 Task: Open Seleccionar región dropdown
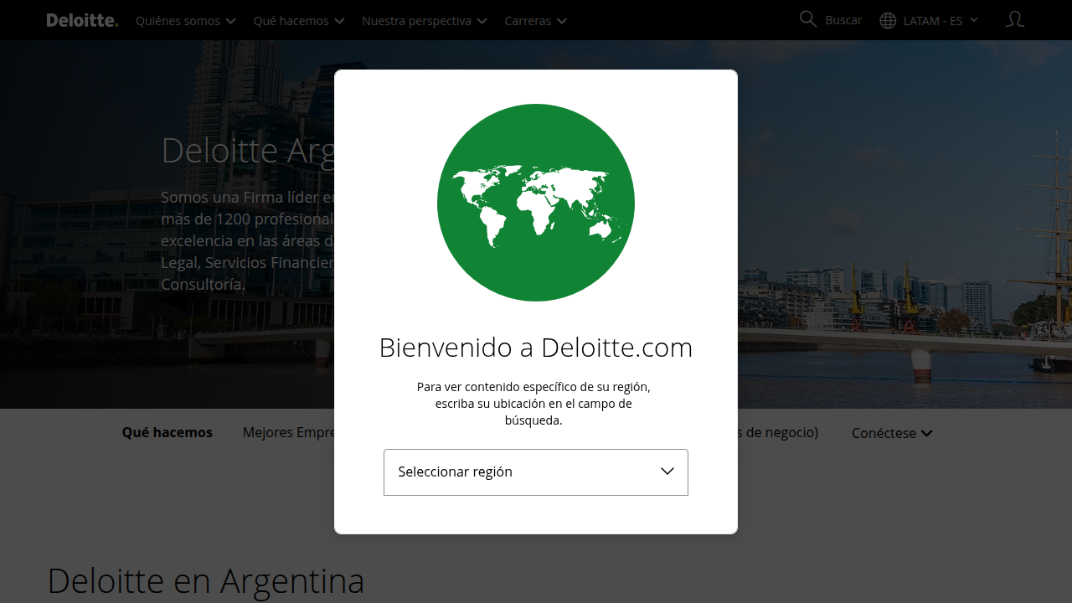coord(536,472)
